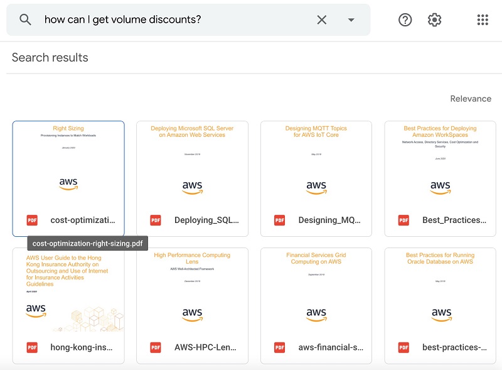Click in the search field text
The image size is (502, 370).
122,19
